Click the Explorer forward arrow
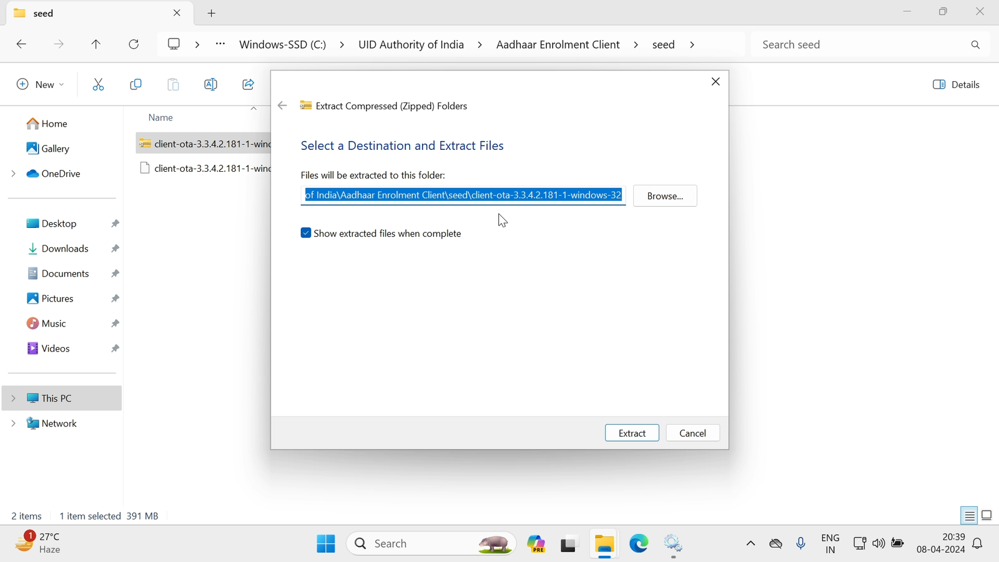 click(x=59, y=44)
